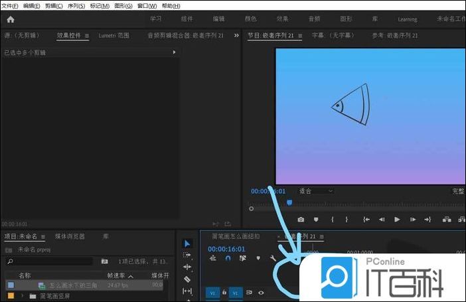The image size is (466, 302).
Task: Toggle V1 track lock
Action: 224,292
